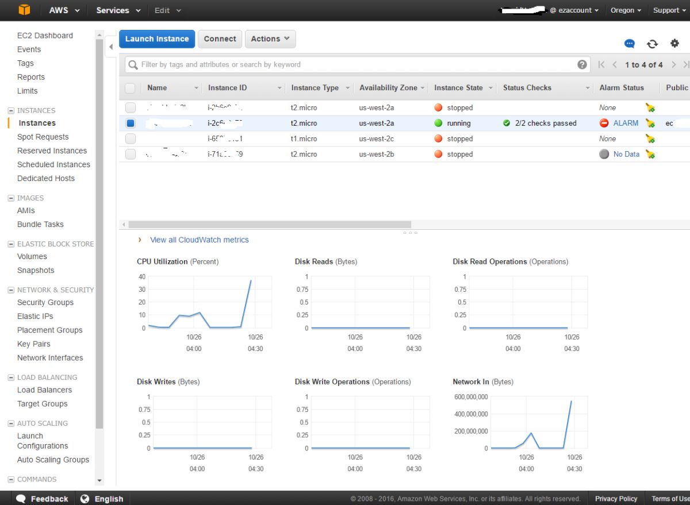
Task: Collapse the ELASTIC BLOCK STORE section
Action: pos(11,244)
